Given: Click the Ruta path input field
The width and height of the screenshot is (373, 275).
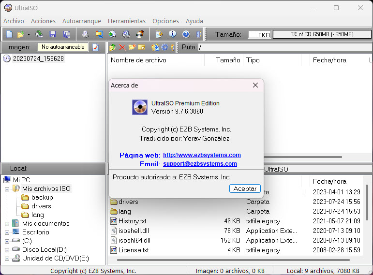Looking at the screenshot, I should [x=284, y=47].
